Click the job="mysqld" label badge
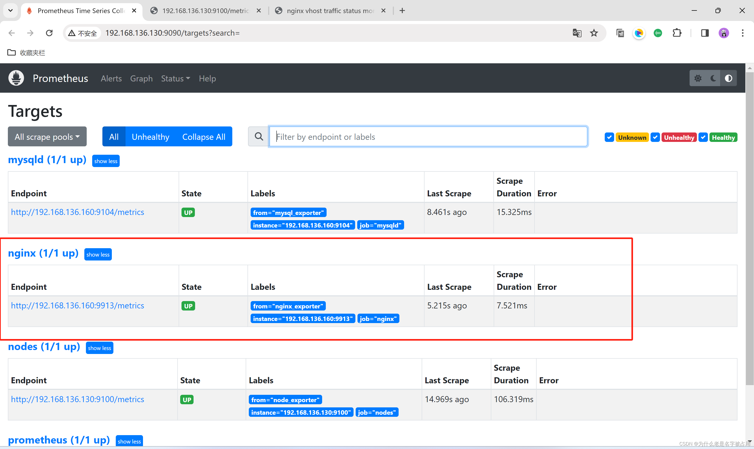The image size is (754, 449). click(380, 225)
